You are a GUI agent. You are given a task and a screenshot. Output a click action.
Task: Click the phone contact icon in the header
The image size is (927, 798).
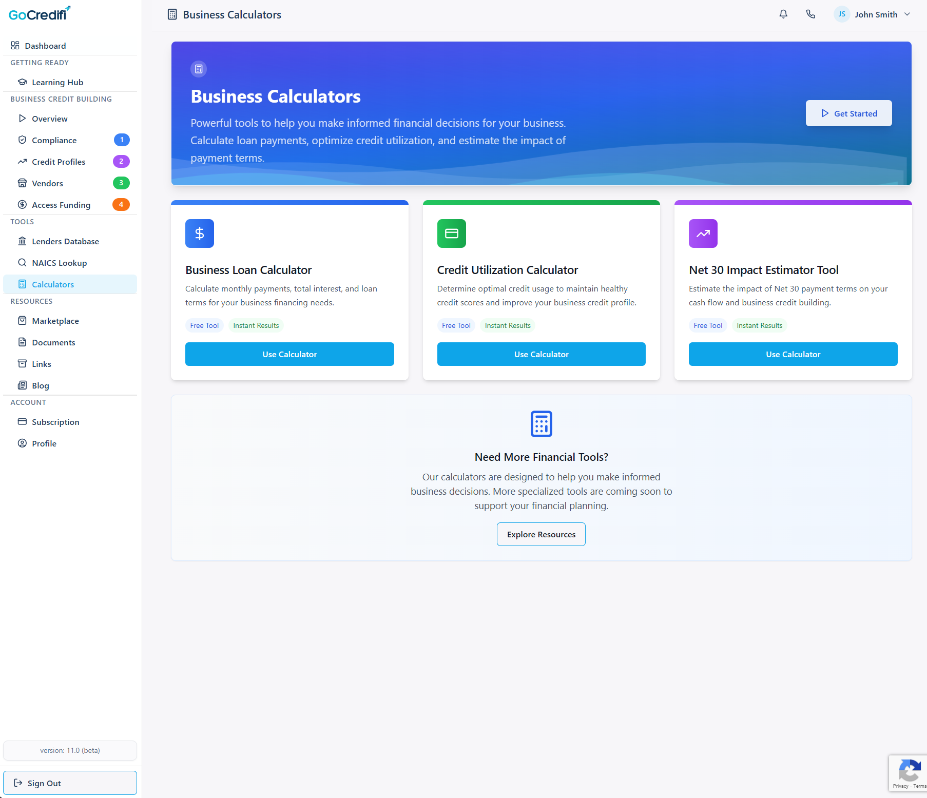pyautogui.click(x=810, y=14)
